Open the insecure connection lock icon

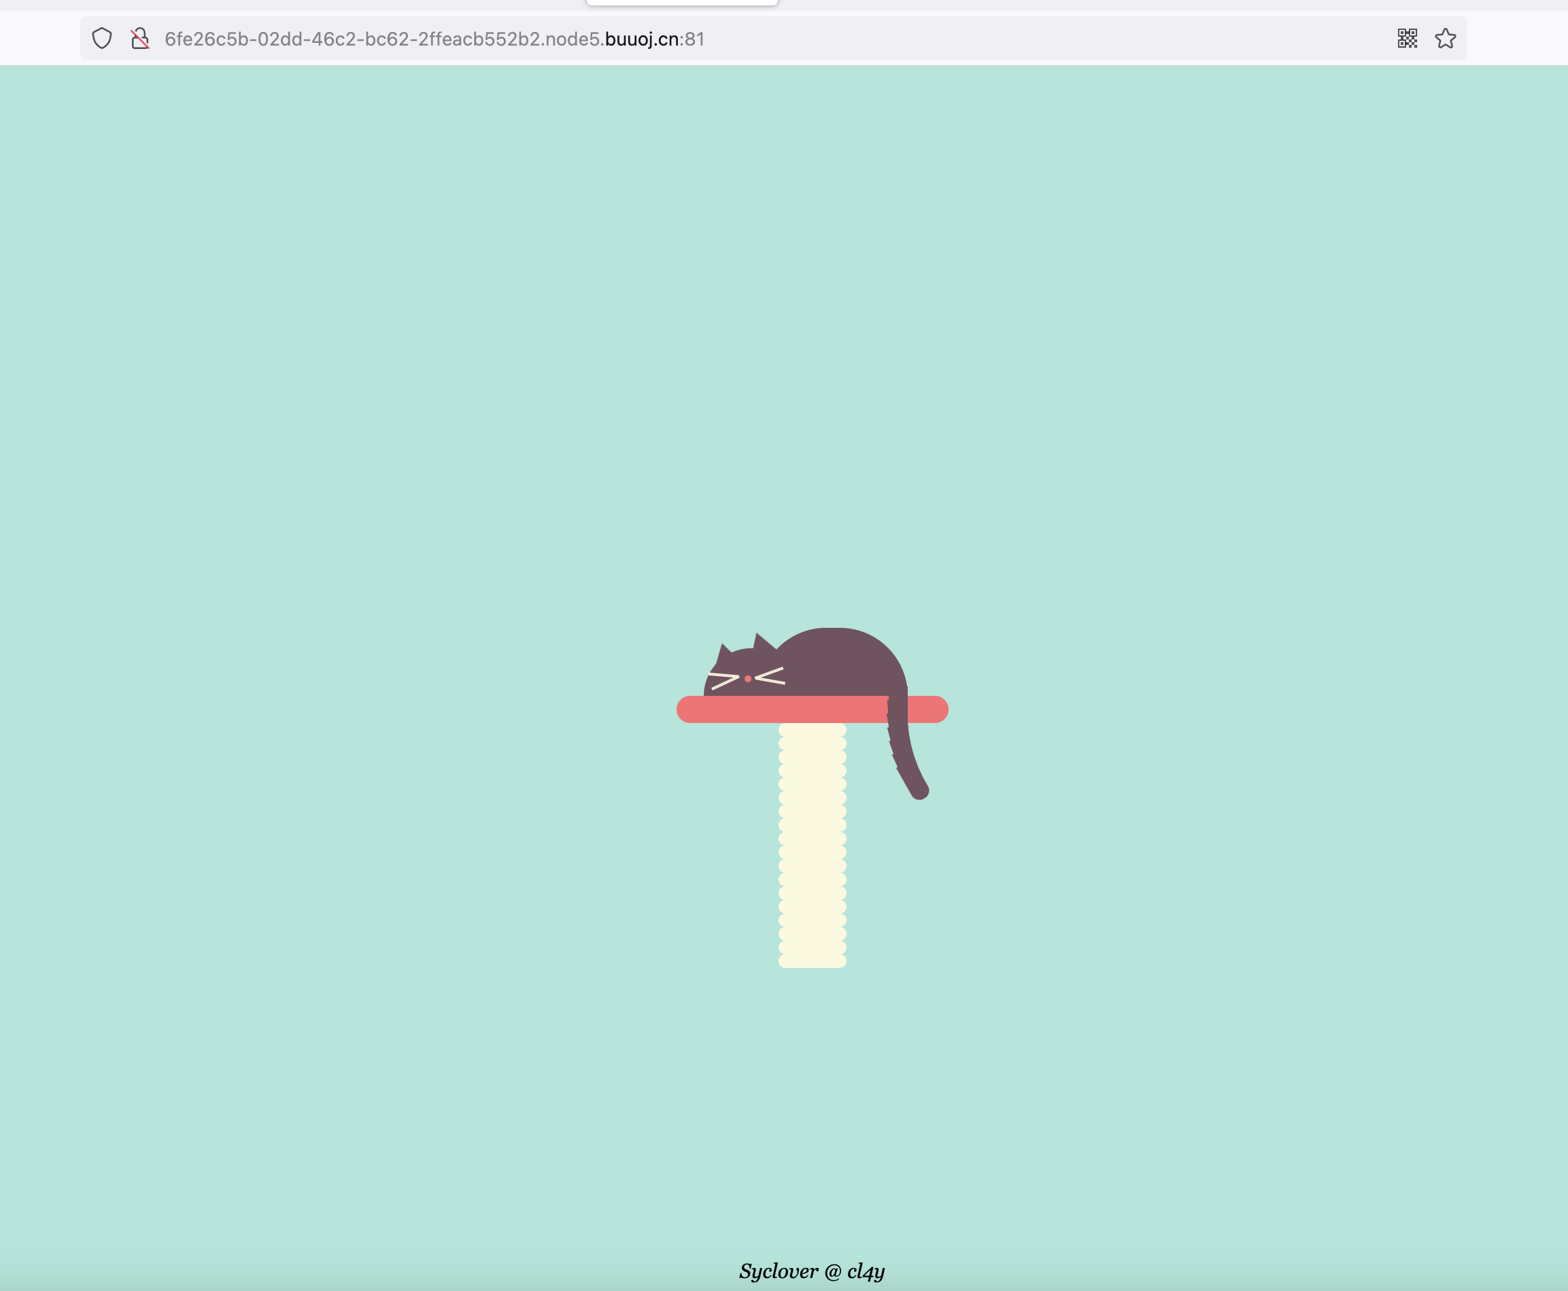(x=140, y=39)
